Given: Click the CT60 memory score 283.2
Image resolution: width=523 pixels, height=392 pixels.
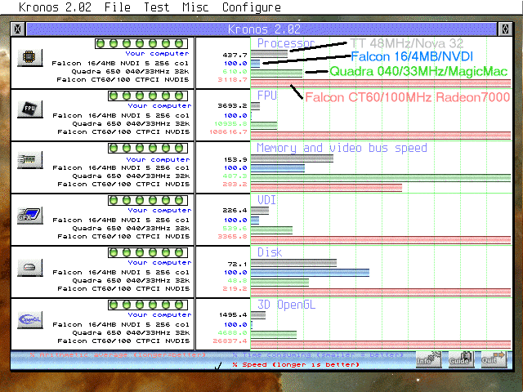Looking at the screenshot, I should [235, 184].
